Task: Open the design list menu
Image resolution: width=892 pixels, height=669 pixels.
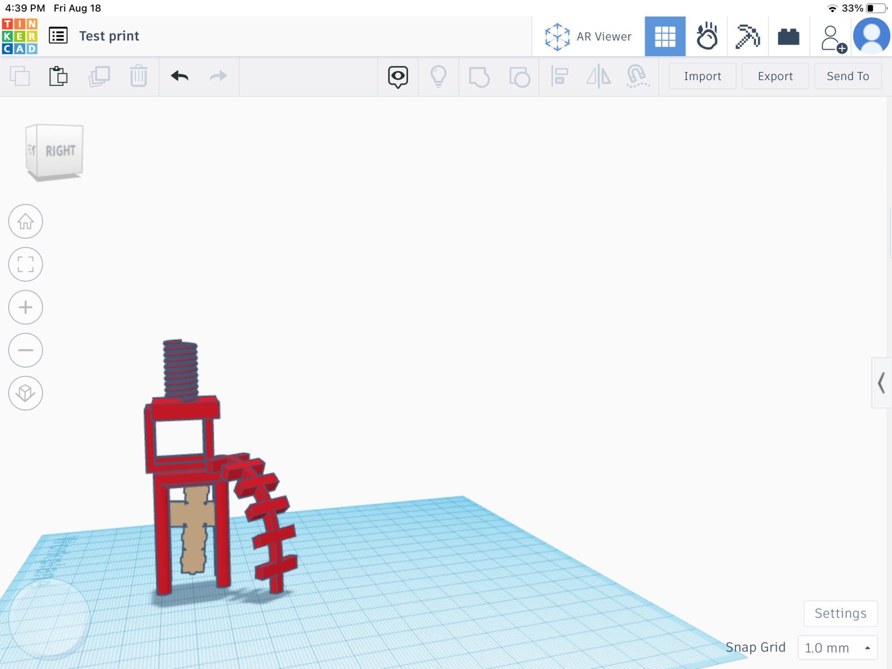Action: (x=59, y=36)
